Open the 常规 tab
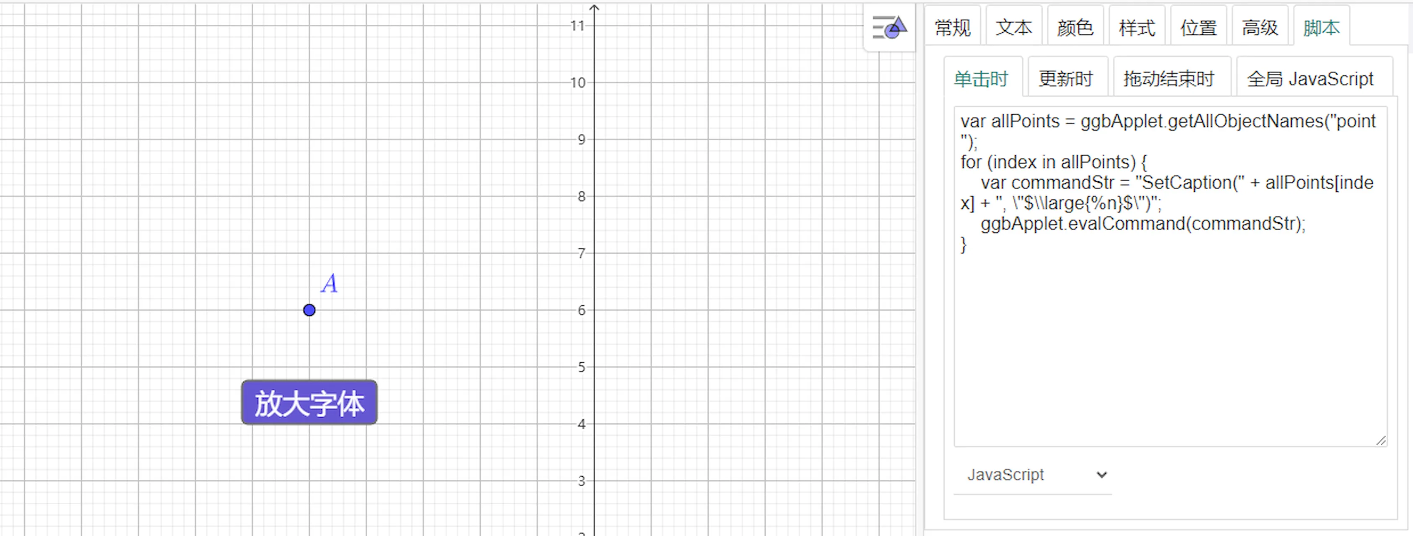Viewport: 1413px width, 536px height. (952, 27)
